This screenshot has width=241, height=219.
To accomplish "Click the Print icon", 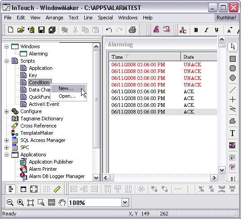I will pos(132,30).
